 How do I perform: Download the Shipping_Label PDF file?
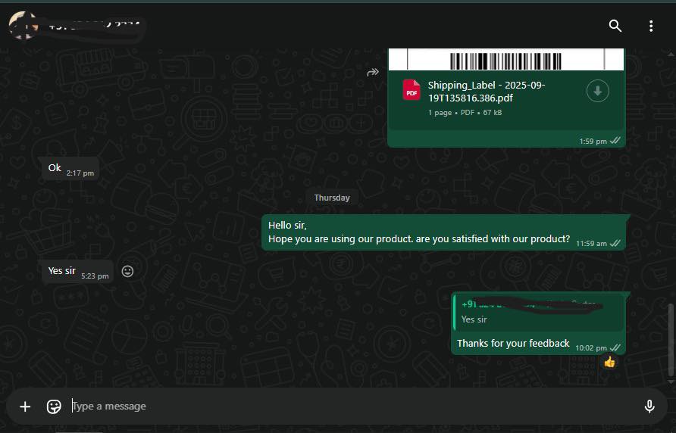[597, 92]
